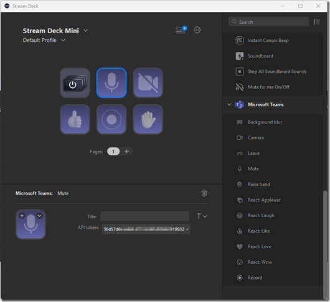Select the Raise hand key on deck
The height and width of the screenshot is (302, 330).
[148, 119]
